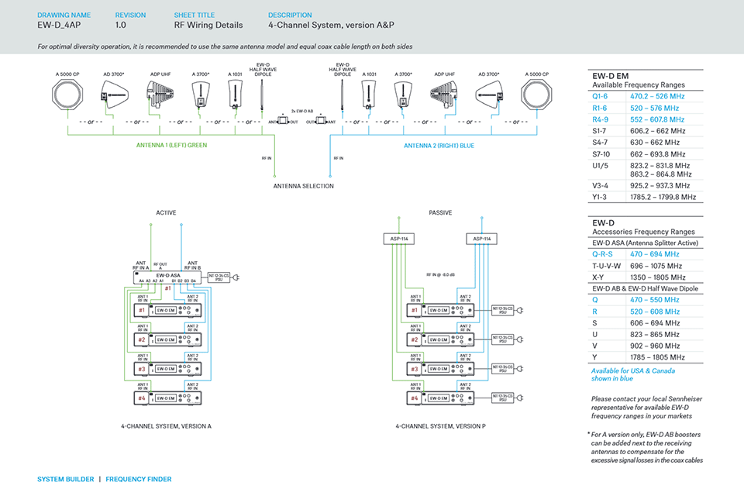The width and height of the screenshot is (744, 496).
Task: Click the right ASP-114 splitter box
Action: coord(481,239)
